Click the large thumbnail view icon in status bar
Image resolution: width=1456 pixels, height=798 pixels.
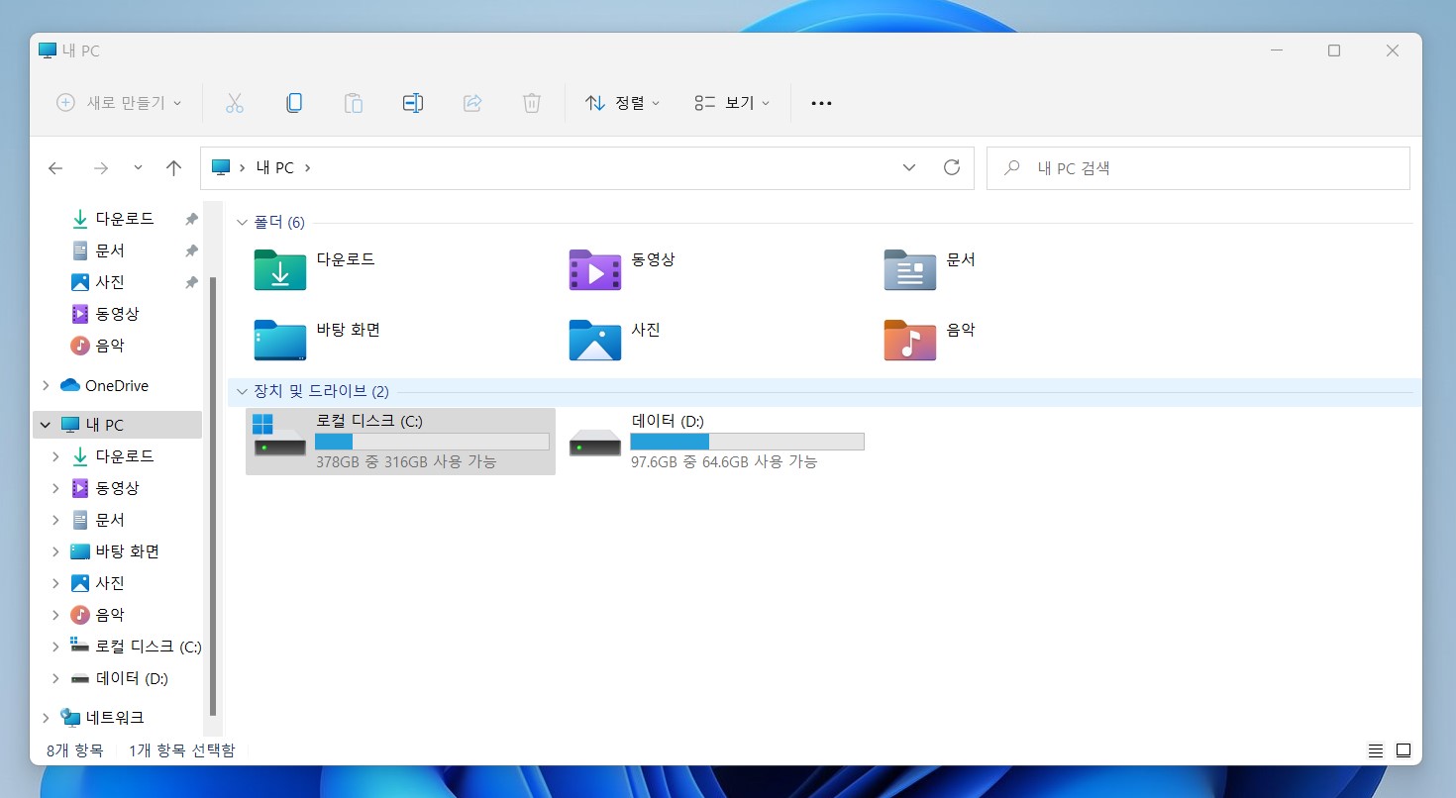[x=1404, y=749]
